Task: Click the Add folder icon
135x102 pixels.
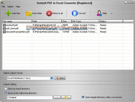Action: pos(29,13)
